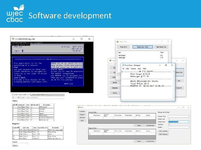The height and width of the screenshot is (150, 201).
Task: Click the py.exe console window icon
Action: click(13, 39)
